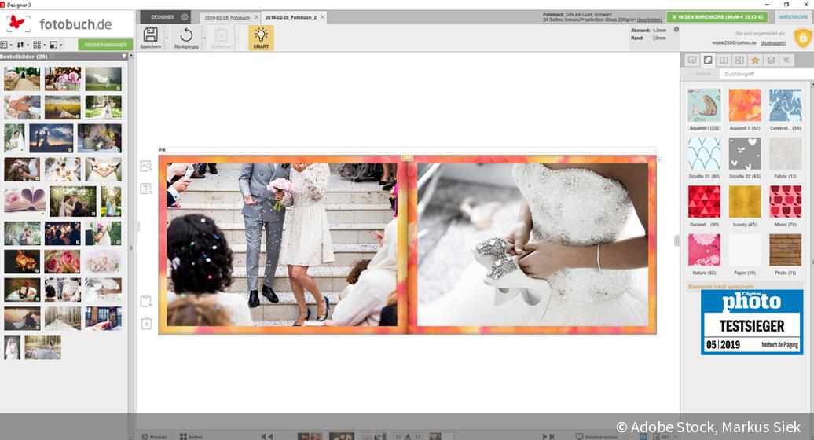Image resolution: width=814 pixels, height=440 pixels.
Task: Open the Produkt view at the bottom
Action: tap(154, 436)
